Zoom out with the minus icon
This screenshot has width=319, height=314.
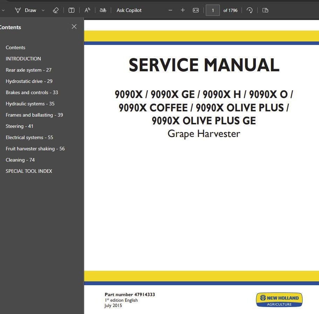pyautogui.click(x=170, y=10)
